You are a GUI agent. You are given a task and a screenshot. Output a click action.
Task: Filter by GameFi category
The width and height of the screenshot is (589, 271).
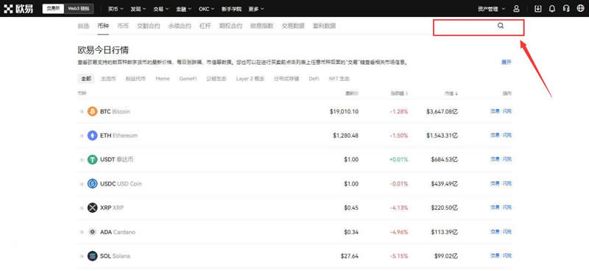click(188, 79)
